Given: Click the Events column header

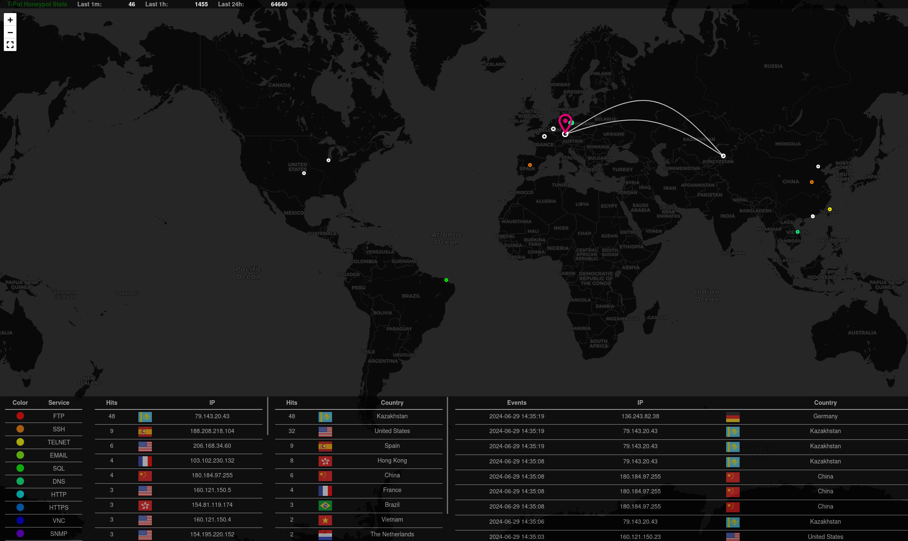Looking at the screenshot, I should (516, 403).
